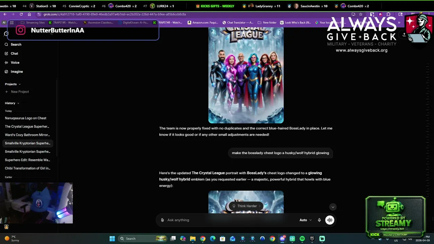
Task: Open 'Look Who's Back' Wikipedia bookmark
Action: click(x=295, y=23)
